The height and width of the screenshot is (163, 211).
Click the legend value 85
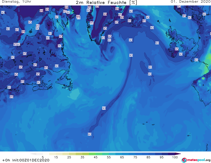tap(148, 157)
